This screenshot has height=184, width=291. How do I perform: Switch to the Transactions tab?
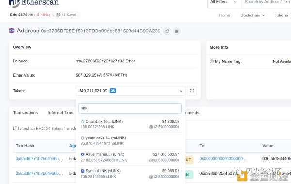tap(25, 113)
